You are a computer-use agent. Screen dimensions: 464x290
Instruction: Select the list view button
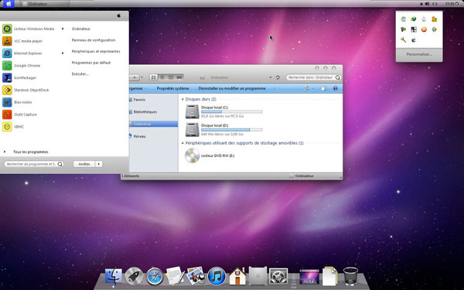tap(162, 77)
